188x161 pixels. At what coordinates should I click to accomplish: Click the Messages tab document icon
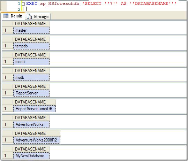(29, 16)
